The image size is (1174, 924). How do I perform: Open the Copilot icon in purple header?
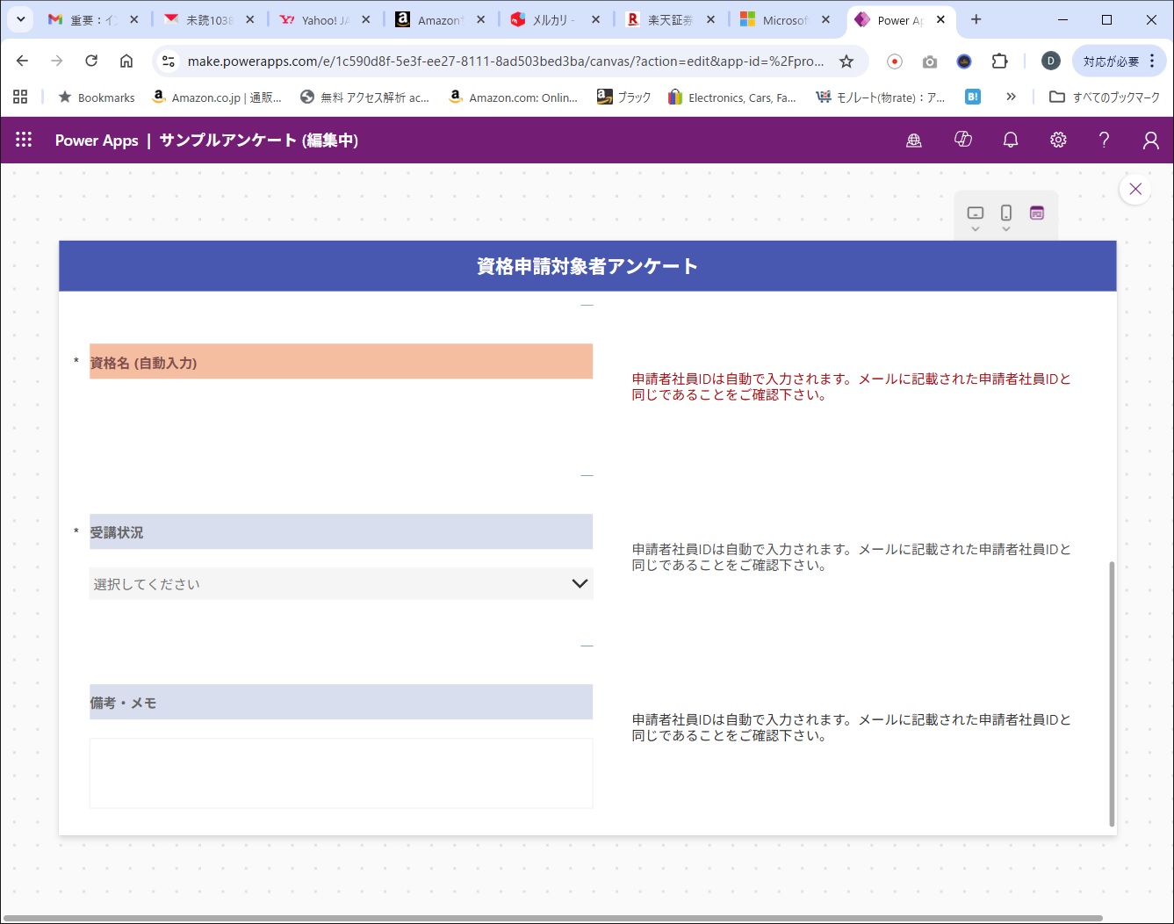click(963, 139)
